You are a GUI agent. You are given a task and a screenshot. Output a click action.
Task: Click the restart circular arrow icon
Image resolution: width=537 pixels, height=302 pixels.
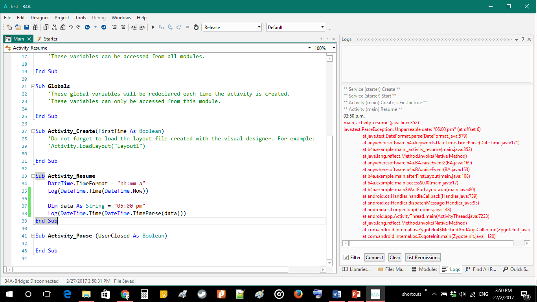coord(196,27)
